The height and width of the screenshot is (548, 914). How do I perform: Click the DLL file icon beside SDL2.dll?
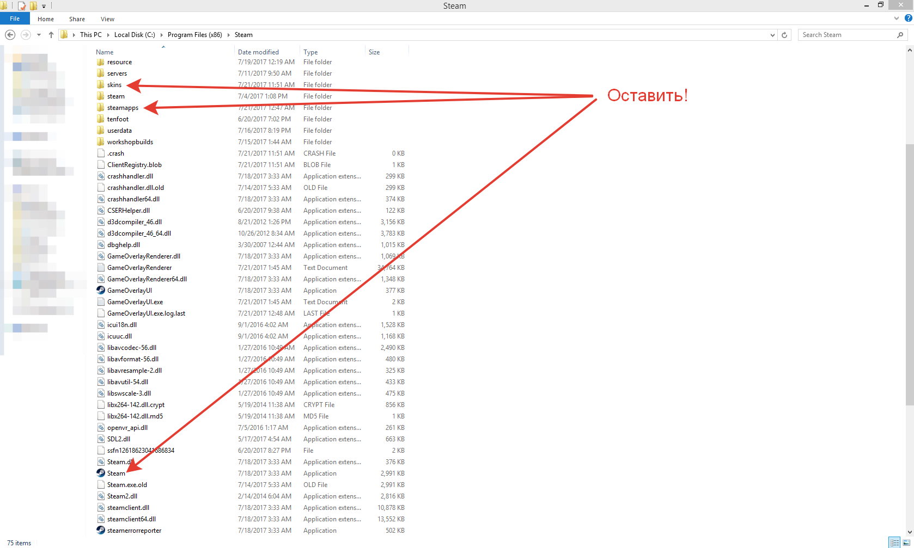(101, 439)
